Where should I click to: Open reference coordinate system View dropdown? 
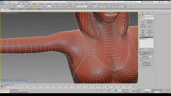click(49, 6)
